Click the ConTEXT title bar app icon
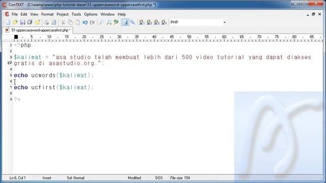This screenshot has width=326, height=183. [4, 5]
